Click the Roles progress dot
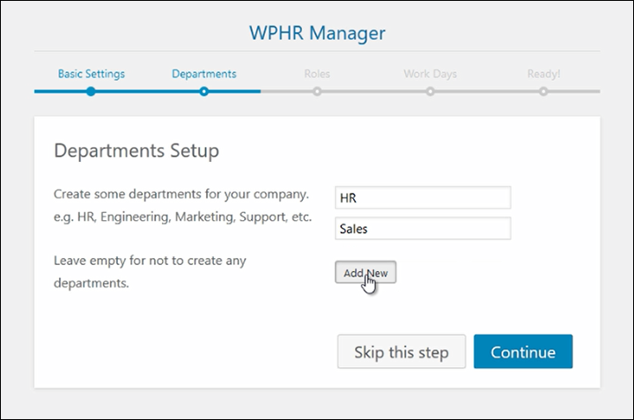 [317, 92]
